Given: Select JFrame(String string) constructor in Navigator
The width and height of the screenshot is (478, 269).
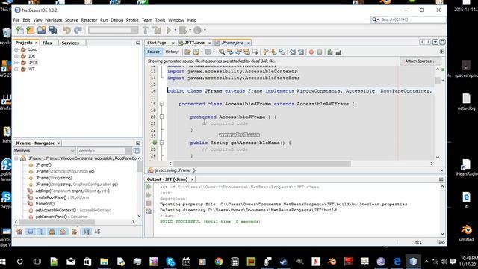Looking at the screenshot, I should coord(54,178).
